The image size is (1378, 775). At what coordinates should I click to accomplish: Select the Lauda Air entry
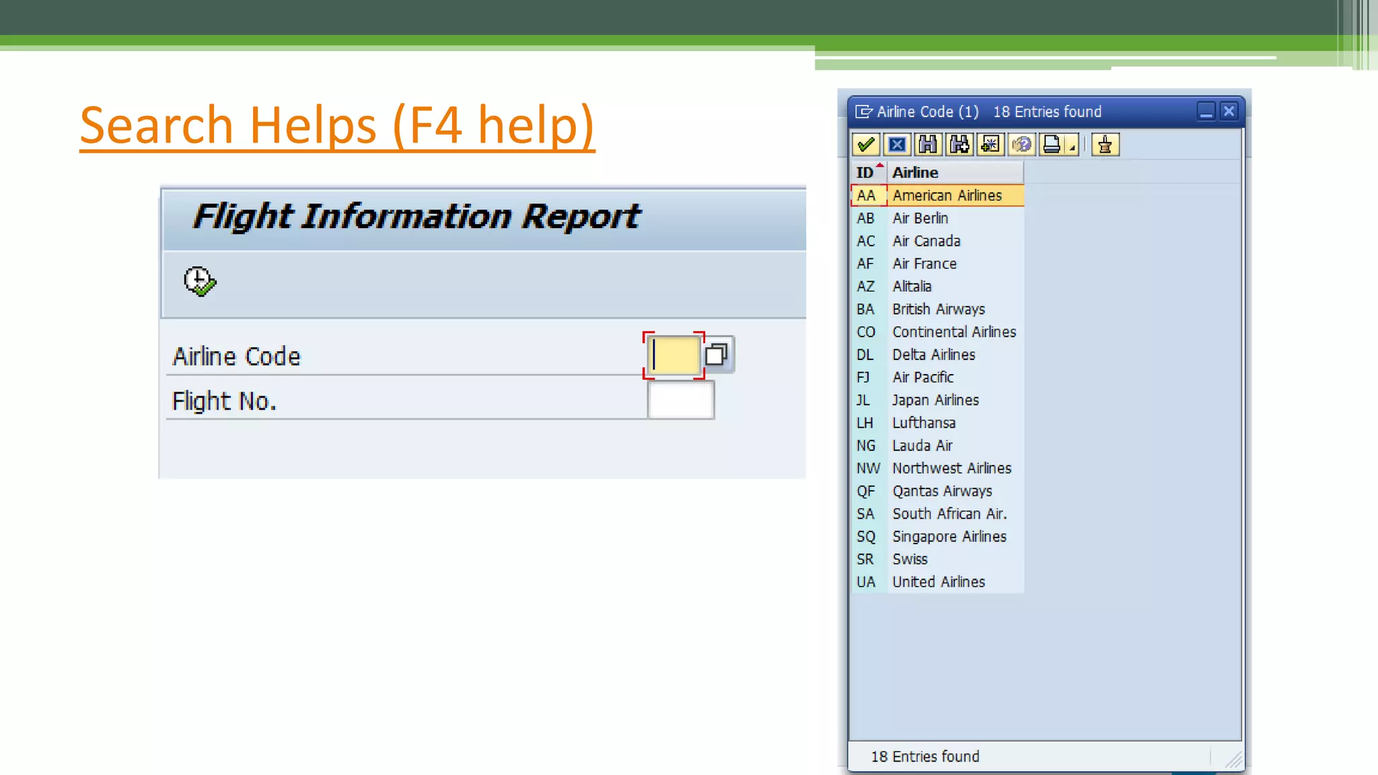(937, 445)
